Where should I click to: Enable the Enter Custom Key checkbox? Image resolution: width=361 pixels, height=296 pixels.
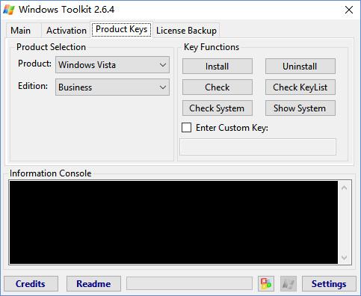[x=187, y=128]
